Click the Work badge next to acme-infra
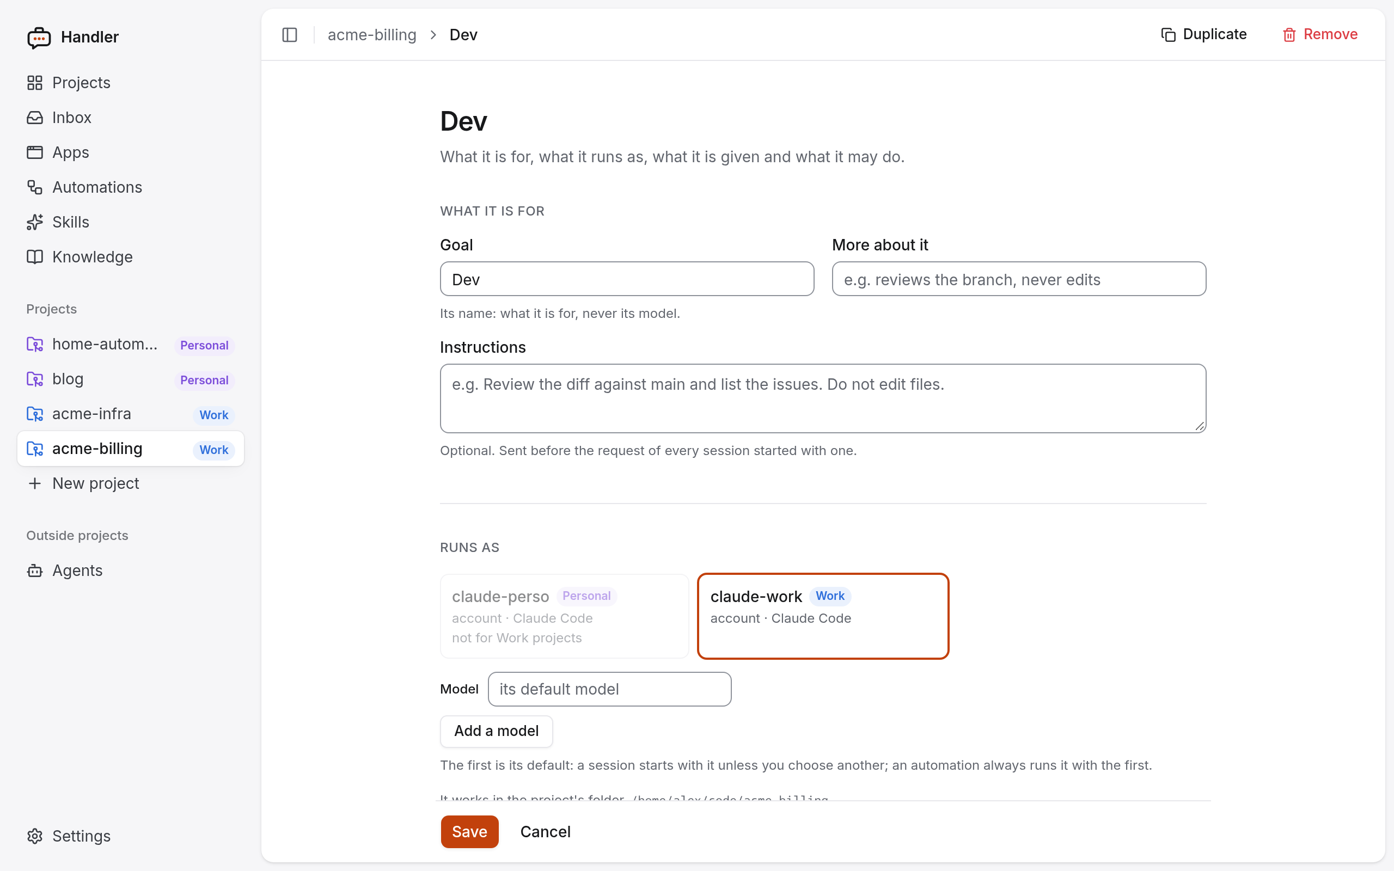The image size is (1394, 871). tap(213, 415)
